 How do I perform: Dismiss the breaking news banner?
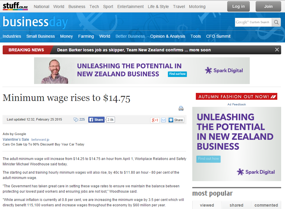277,50
